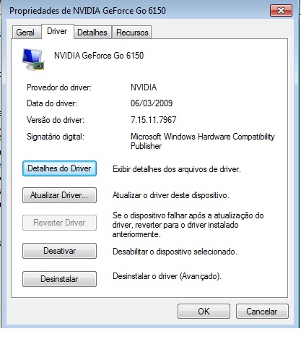Click the driver date 06/03/2009
This screenshot has height=347, width=301.
pyautogui.click(x=152, y=103)
